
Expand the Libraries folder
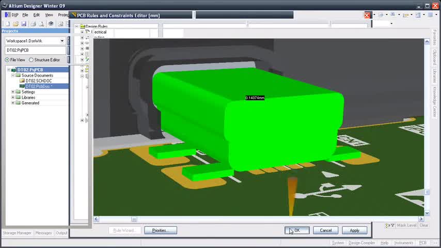pos(13,98)
